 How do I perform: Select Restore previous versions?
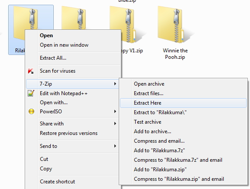(72, 133)
